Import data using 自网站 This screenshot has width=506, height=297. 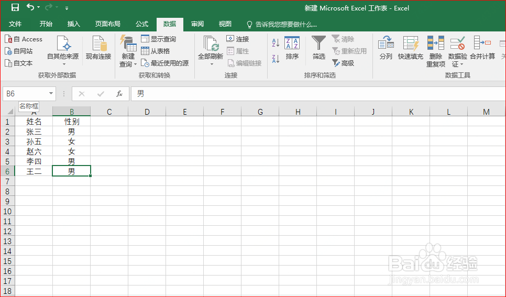(x=19, y=51)
